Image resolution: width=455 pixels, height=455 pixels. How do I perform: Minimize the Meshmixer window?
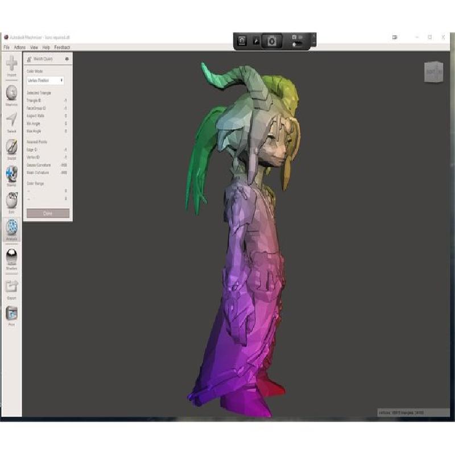tap(417, 37)
